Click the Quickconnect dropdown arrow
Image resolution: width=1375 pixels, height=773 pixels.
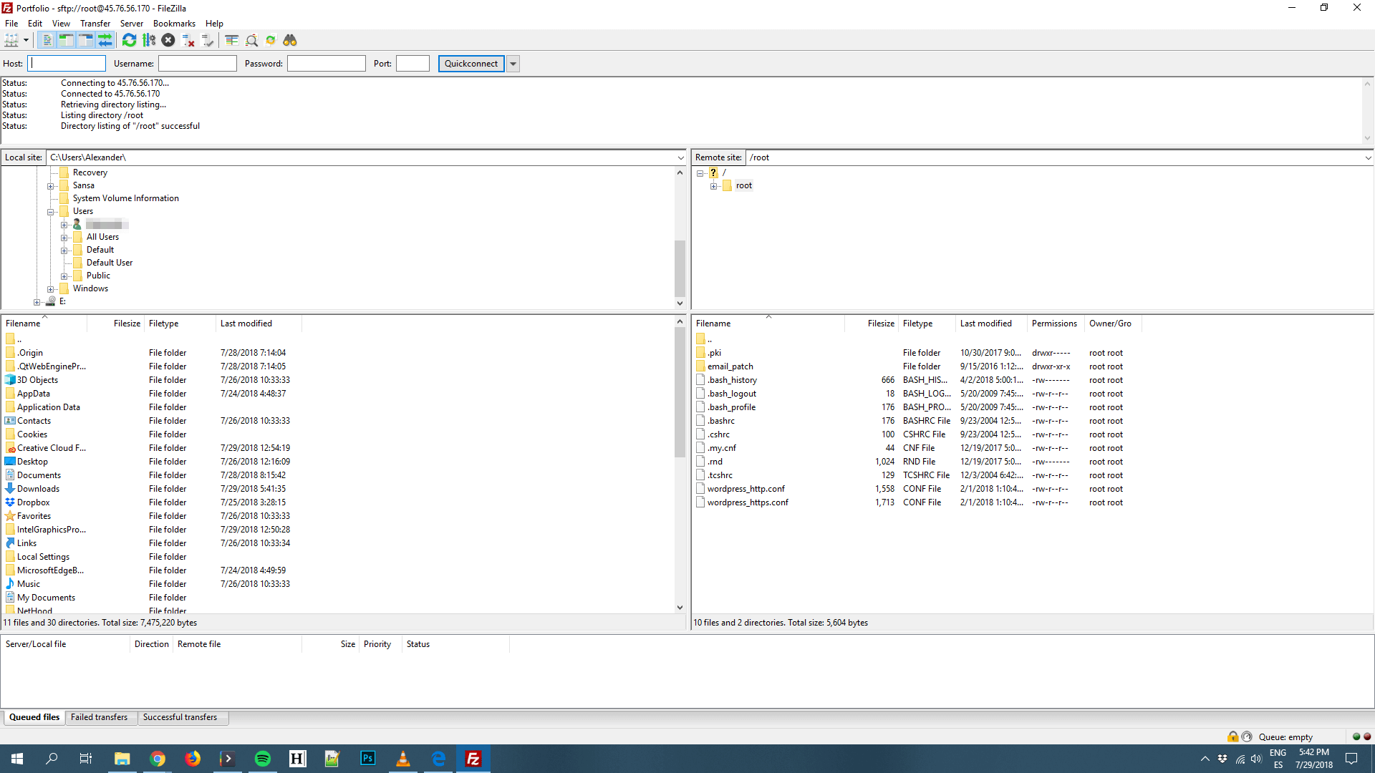(x=513, y=63)
